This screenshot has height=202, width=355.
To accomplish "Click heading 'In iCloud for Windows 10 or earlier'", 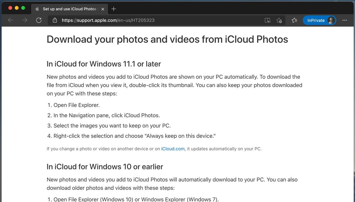I will [x=105, y=167].
